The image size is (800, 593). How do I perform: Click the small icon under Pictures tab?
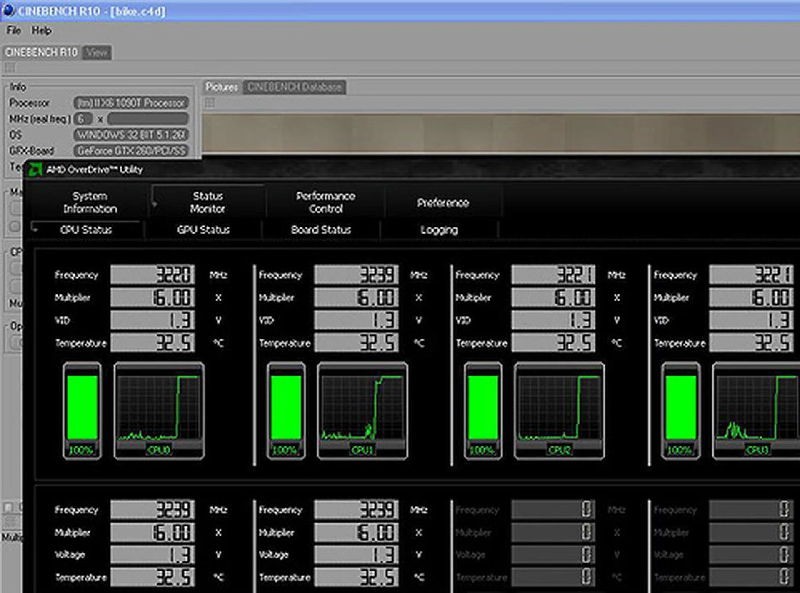pyautogui.click(x=210, y=103)
